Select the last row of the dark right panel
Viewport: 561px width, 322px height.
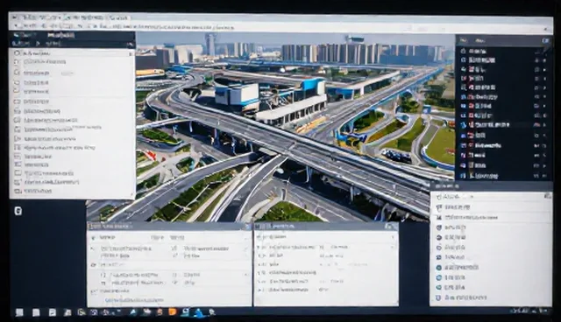504,176
